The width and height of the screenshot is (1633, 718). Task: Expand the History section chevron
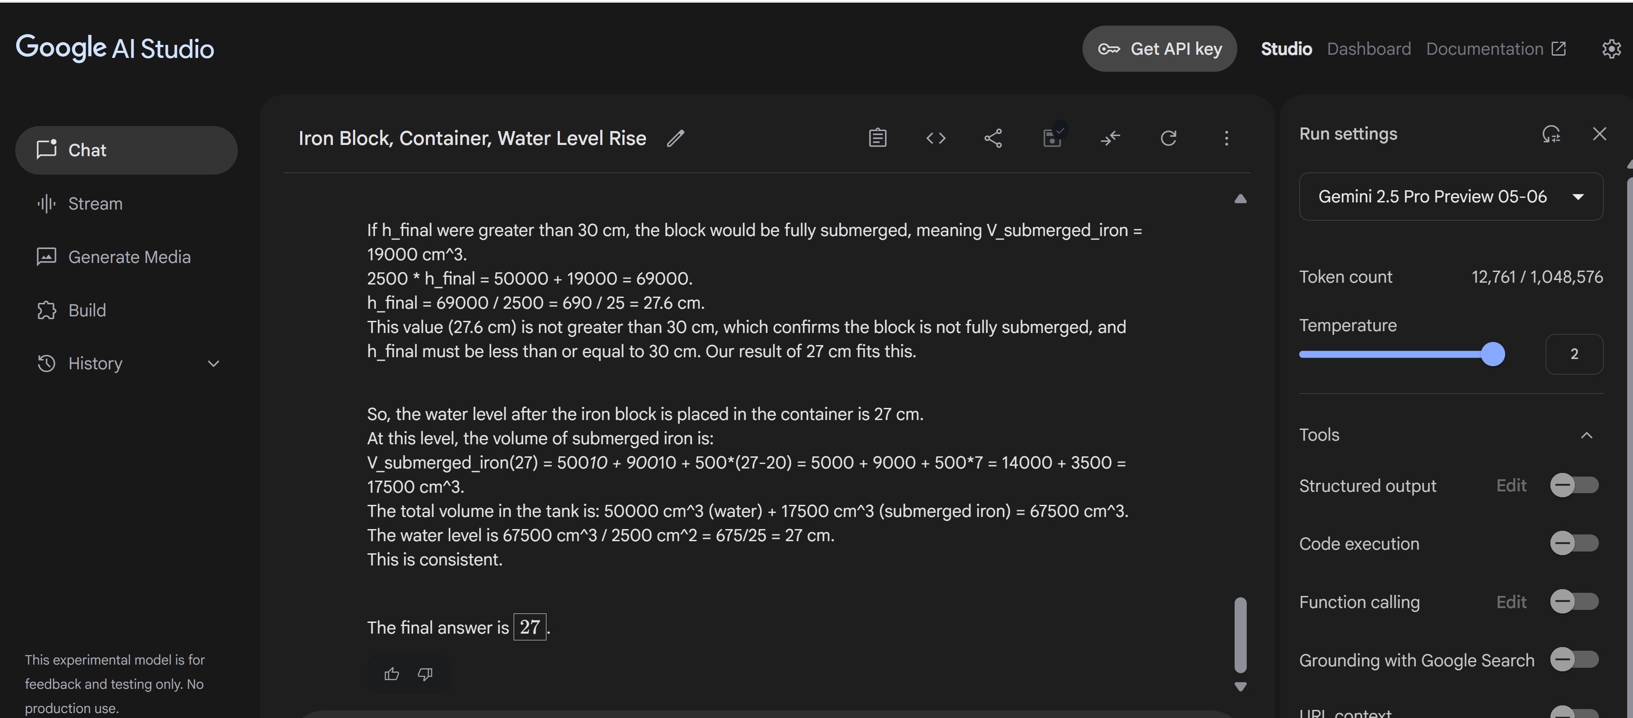coord(214,363)
